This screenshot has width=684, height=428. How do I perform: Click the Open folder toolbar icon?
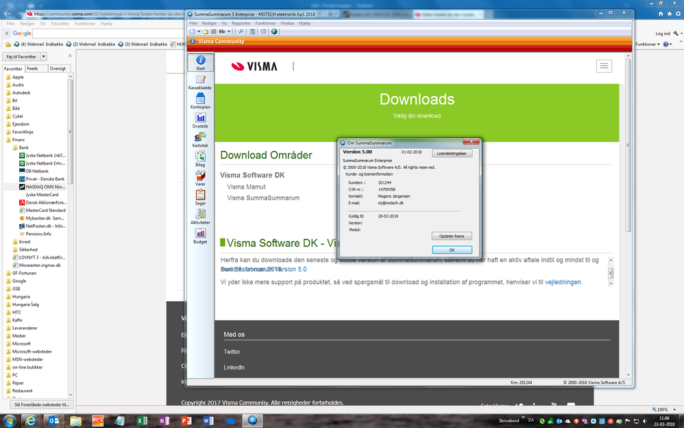206,32
